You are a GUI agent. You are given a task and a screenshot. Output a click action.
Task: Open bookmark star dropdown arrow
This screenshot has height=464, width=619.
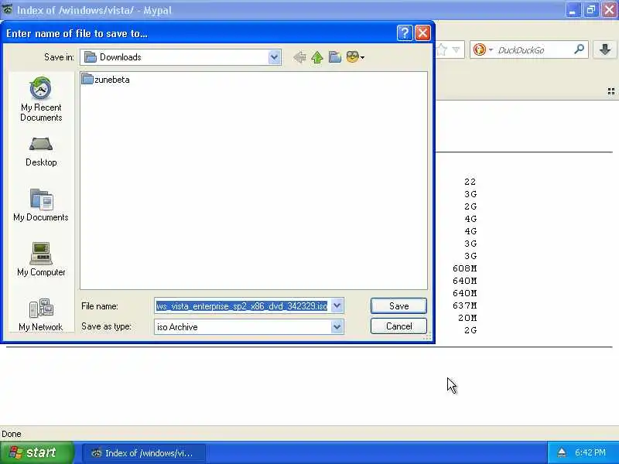coord(457,50)
